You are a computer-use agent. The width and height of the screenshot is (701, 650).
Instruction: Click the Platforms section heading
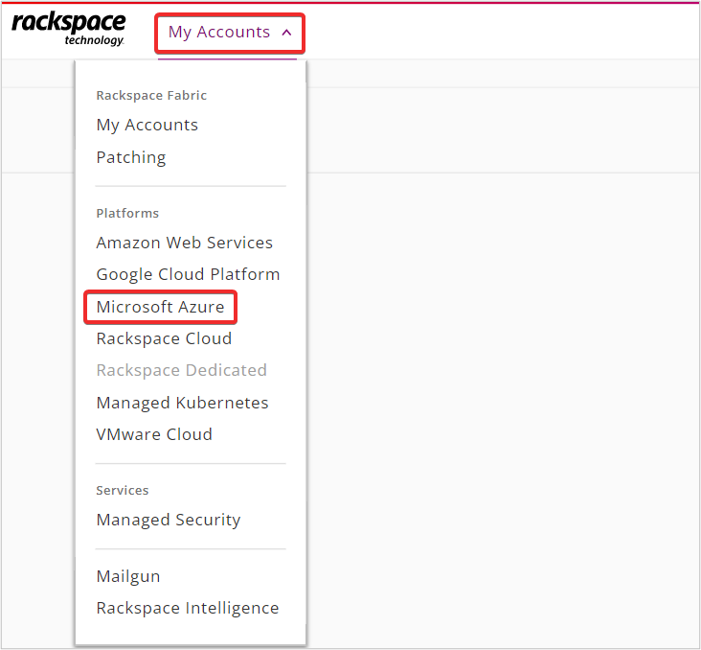127,213
